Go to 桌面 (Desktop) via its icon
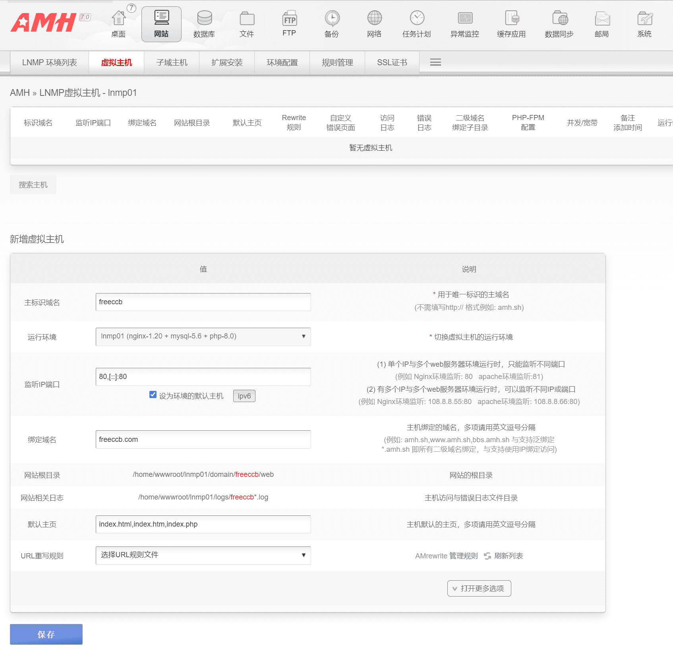 click(x=118, y=23)
